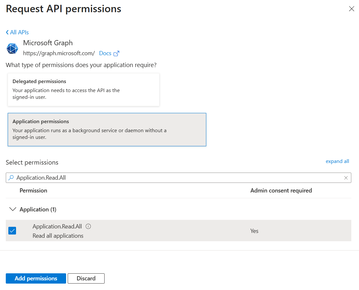This screenshot has height=290, width=359.
Task: Click the Permission column header
Action: [x=33, y=191]
